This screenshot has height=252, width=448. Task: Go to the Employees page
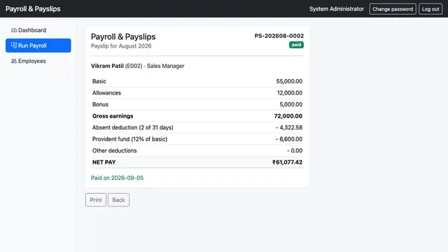pyautogui.click(x=38, y=61)
